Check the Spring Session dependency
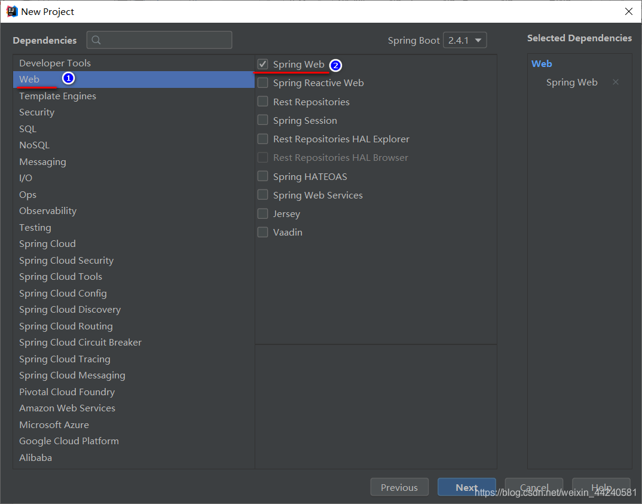The width and height of the screenshot is (642, 504). [x=263, y=120]
